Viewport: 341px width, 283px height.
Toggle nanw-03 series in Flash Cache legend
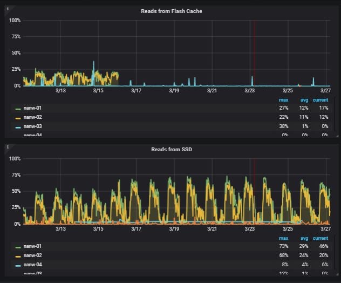point(32,126)
